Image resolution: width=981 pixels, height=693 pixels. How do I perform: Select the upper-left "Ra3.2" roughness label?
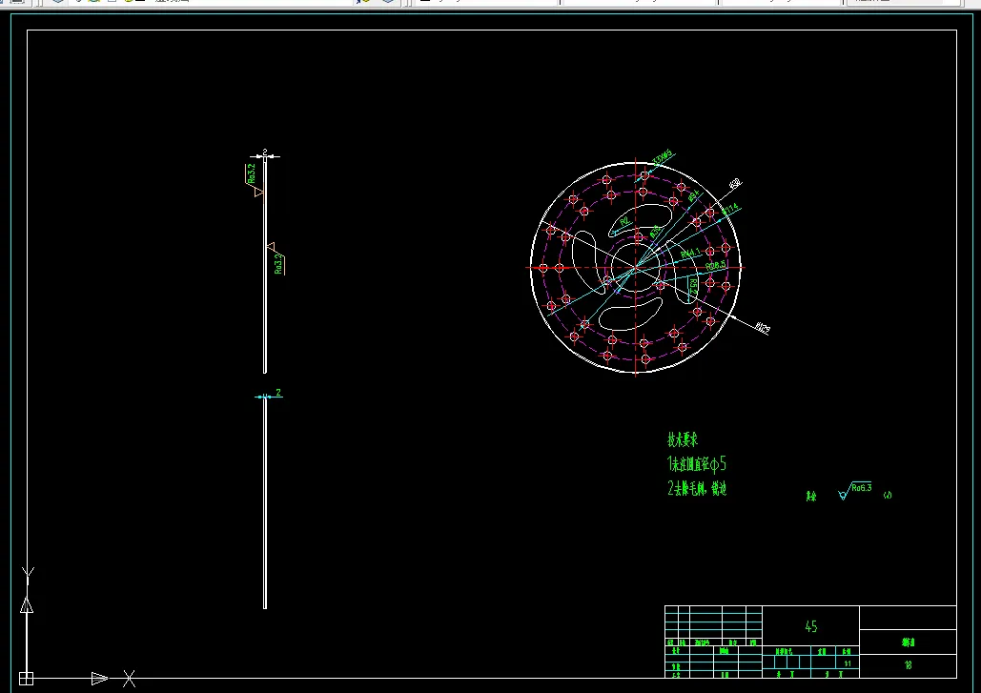pos(252,173)
